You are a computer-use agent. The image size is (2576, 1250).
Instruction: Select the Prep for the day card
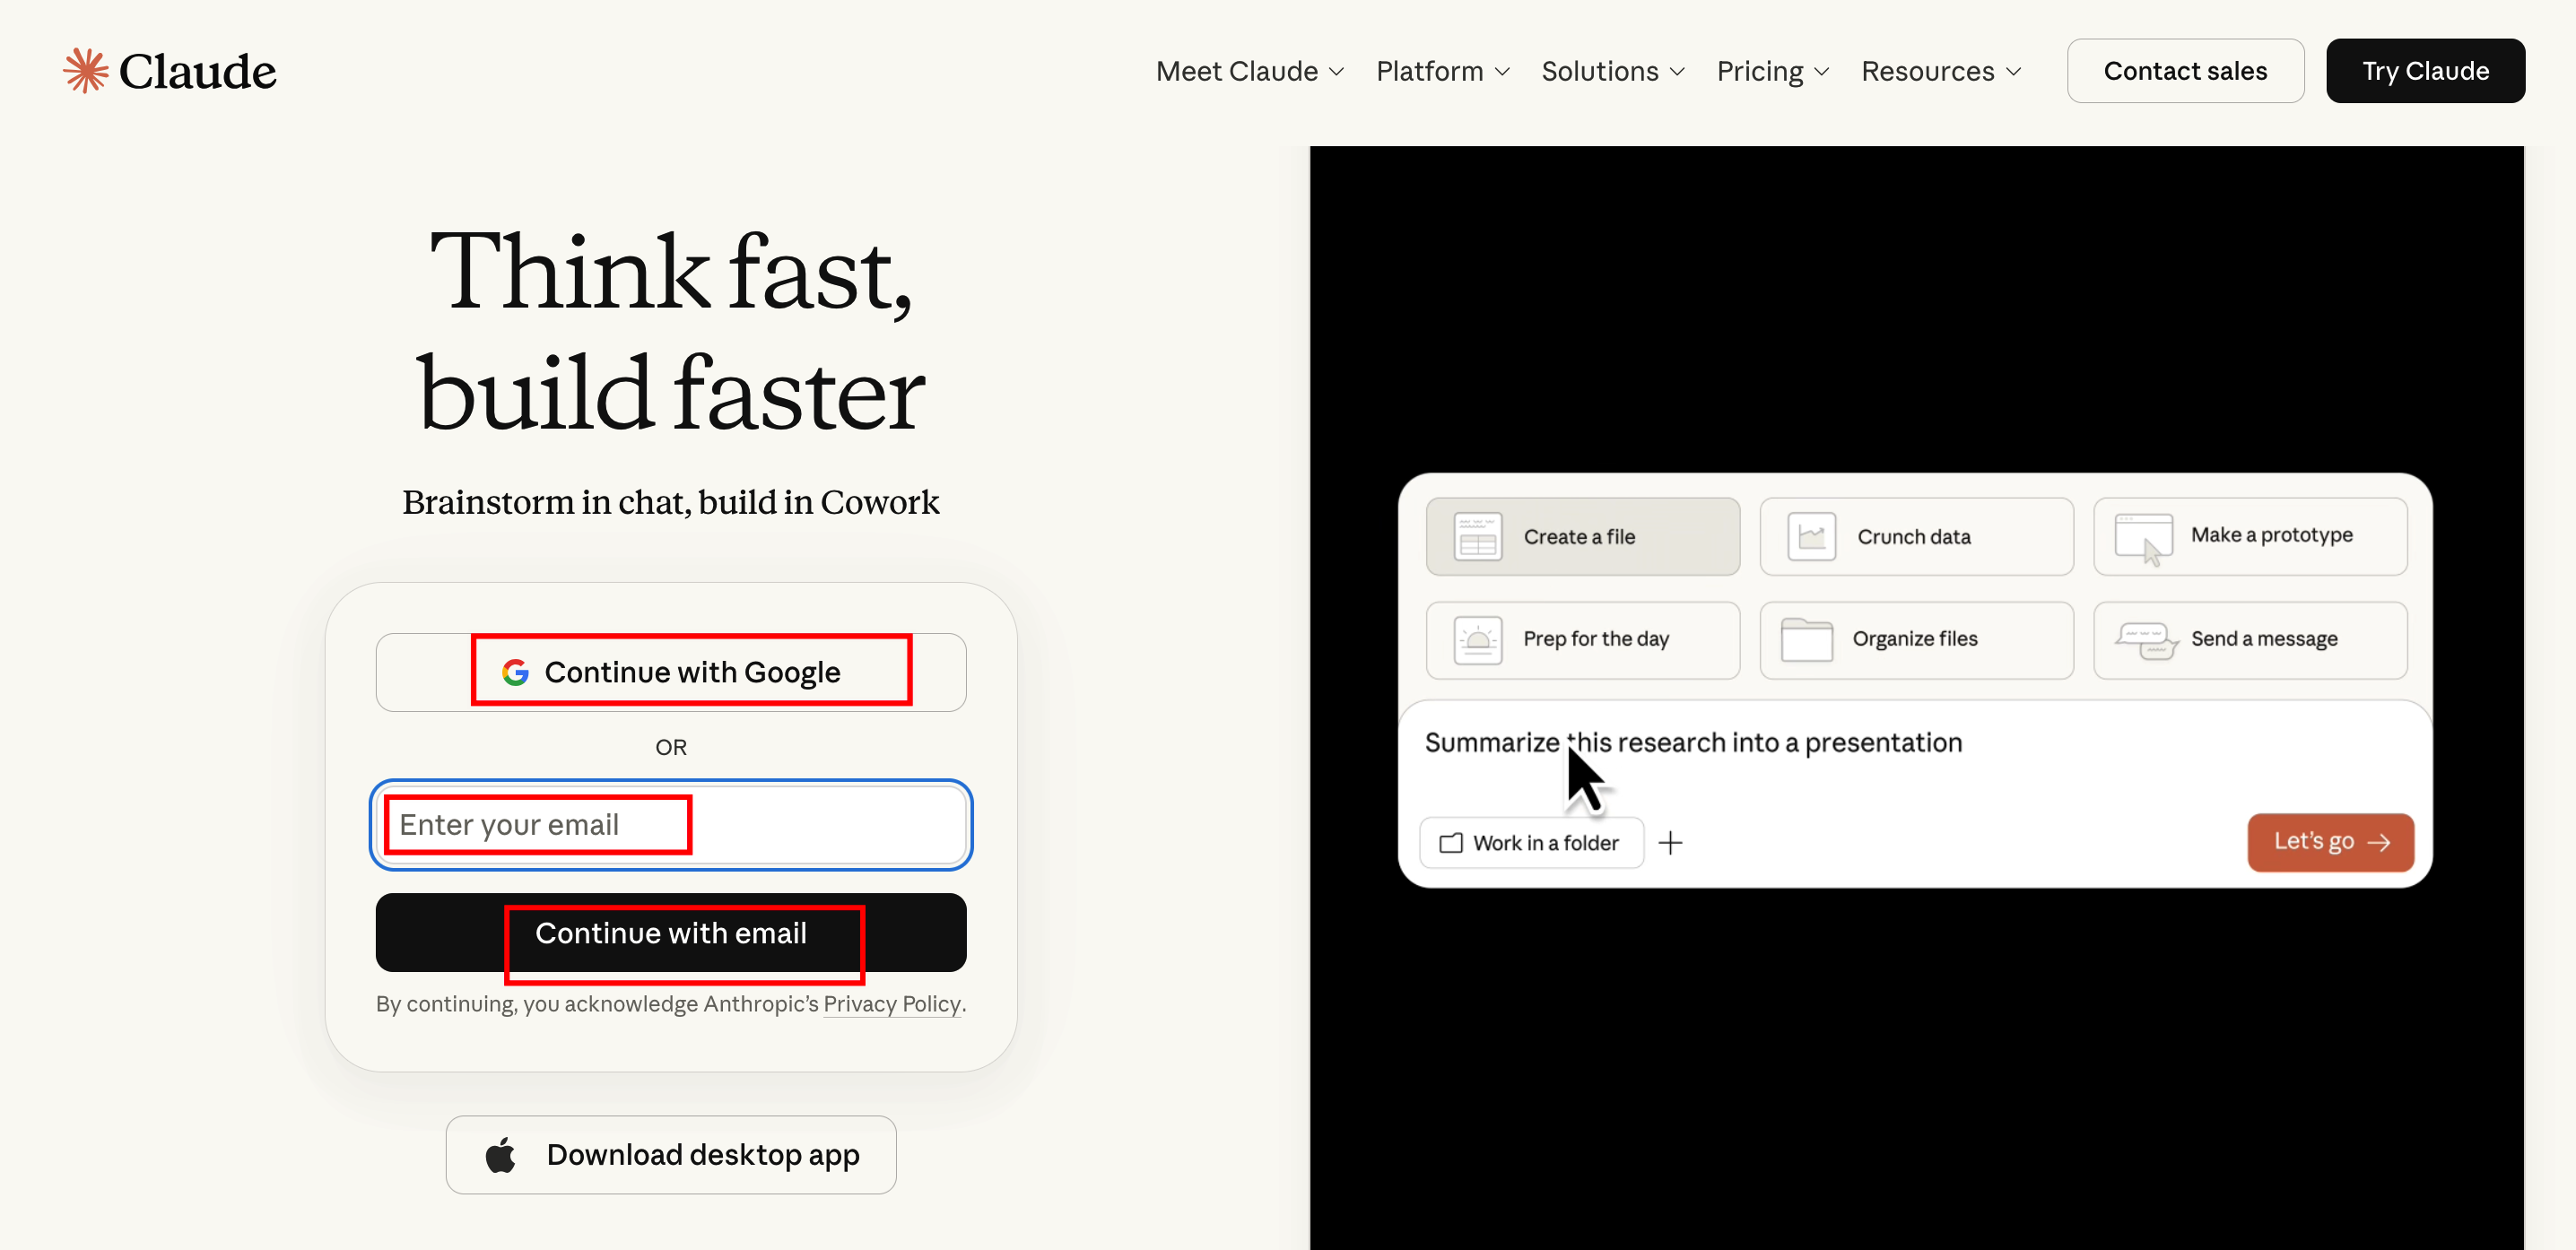click(x=1582, y=640)
